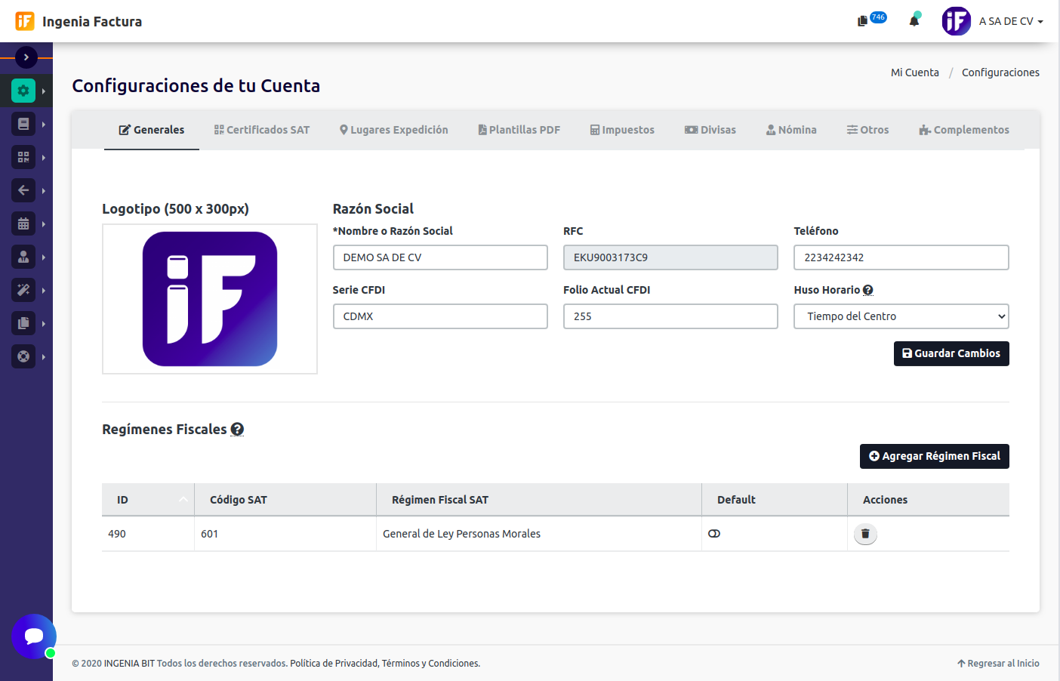Open the live chat bubble
1060x681 pixels.
coord(34,636)
